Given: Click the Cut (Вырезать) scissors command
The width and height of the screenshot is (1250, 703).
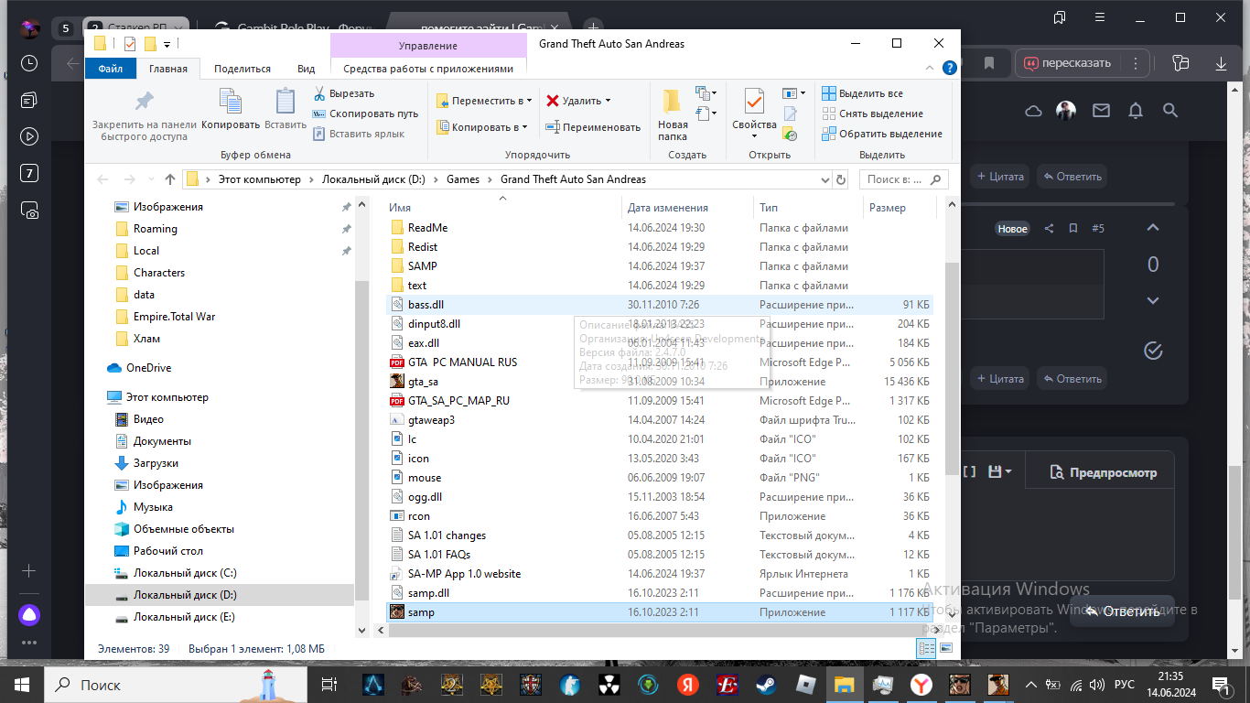Looking at the screenshot, I should (344, 93).
